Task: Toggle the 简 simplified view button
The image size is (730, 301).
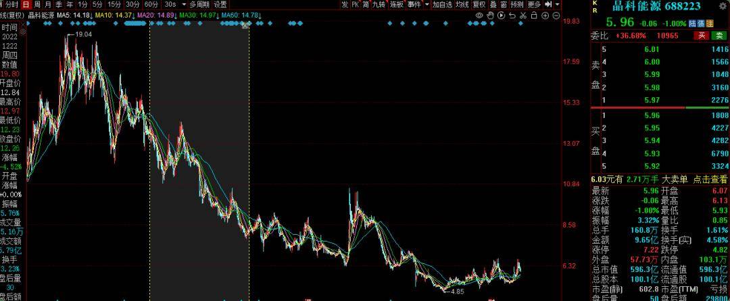Action: coord(366,5)
